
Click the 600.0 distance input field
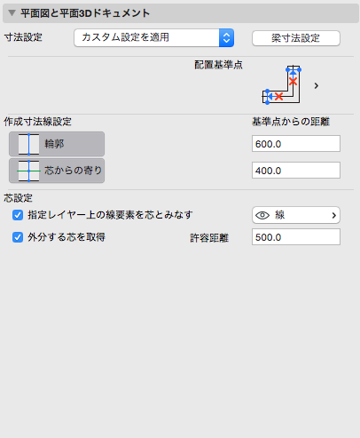pos(296,144)
